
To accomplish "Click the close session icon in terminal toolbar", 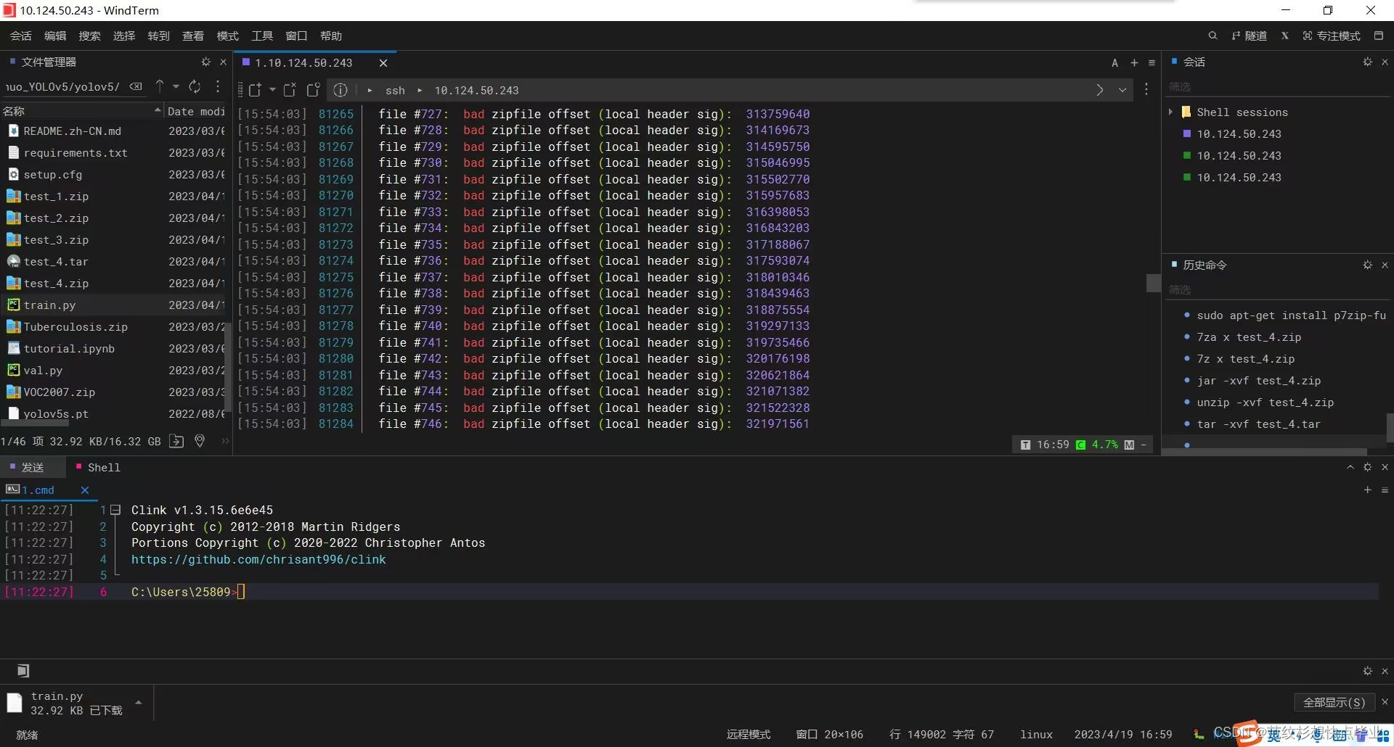I will [x=290, y=90].
